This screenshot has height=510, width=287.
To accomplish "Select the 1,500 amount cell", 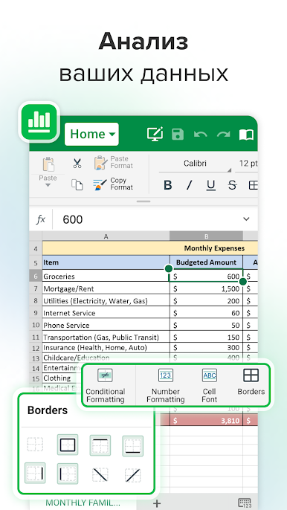I will 206,288.
